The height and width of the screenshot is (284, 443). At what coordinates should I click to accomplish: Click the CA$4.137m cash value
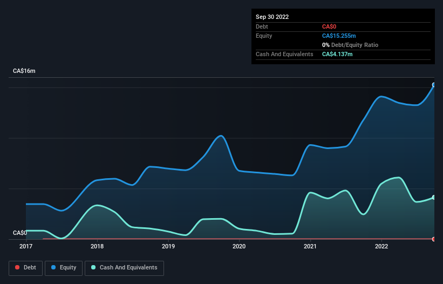(337, 54)
